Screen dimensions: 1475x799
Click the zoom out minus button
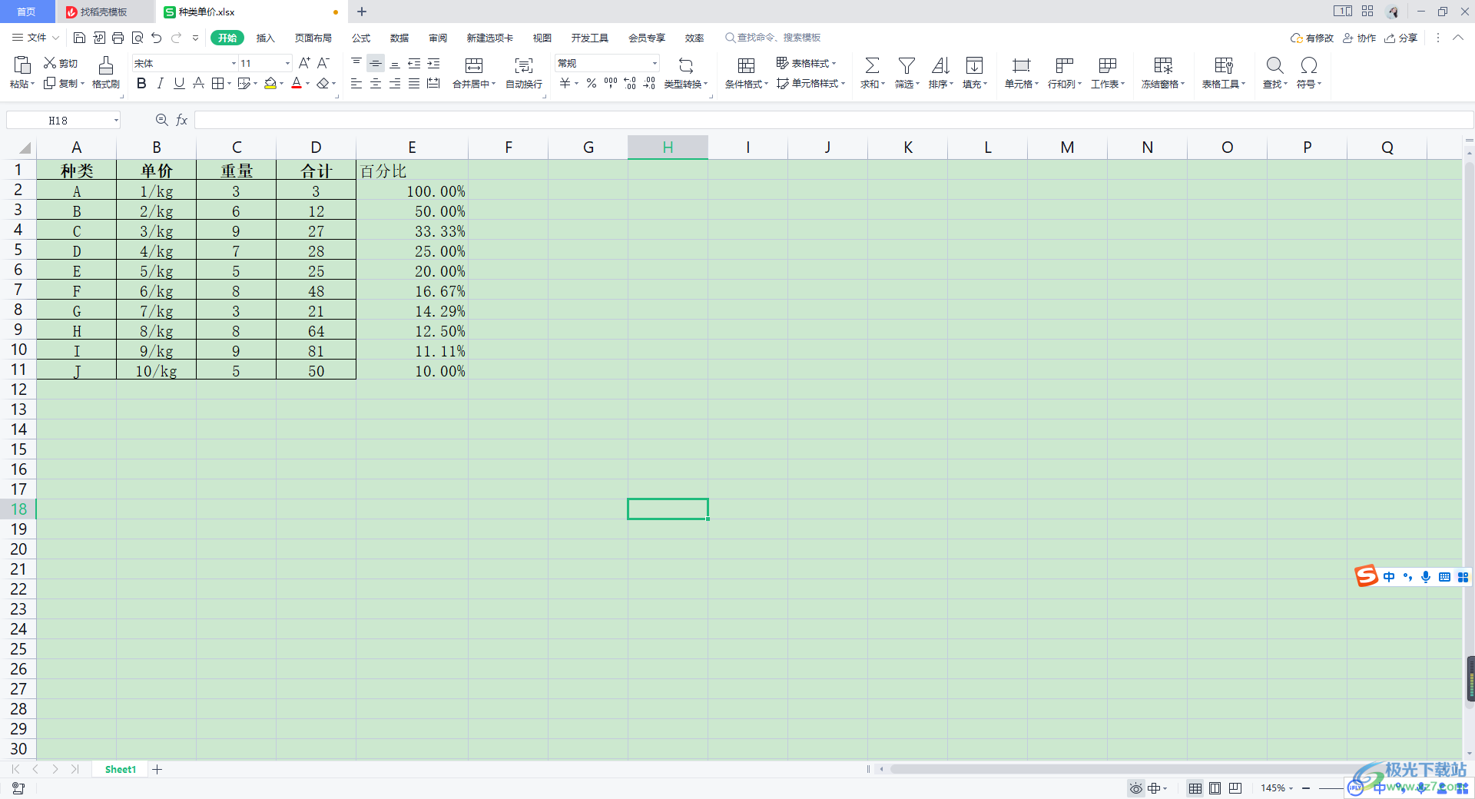[x=1306, y=788]
